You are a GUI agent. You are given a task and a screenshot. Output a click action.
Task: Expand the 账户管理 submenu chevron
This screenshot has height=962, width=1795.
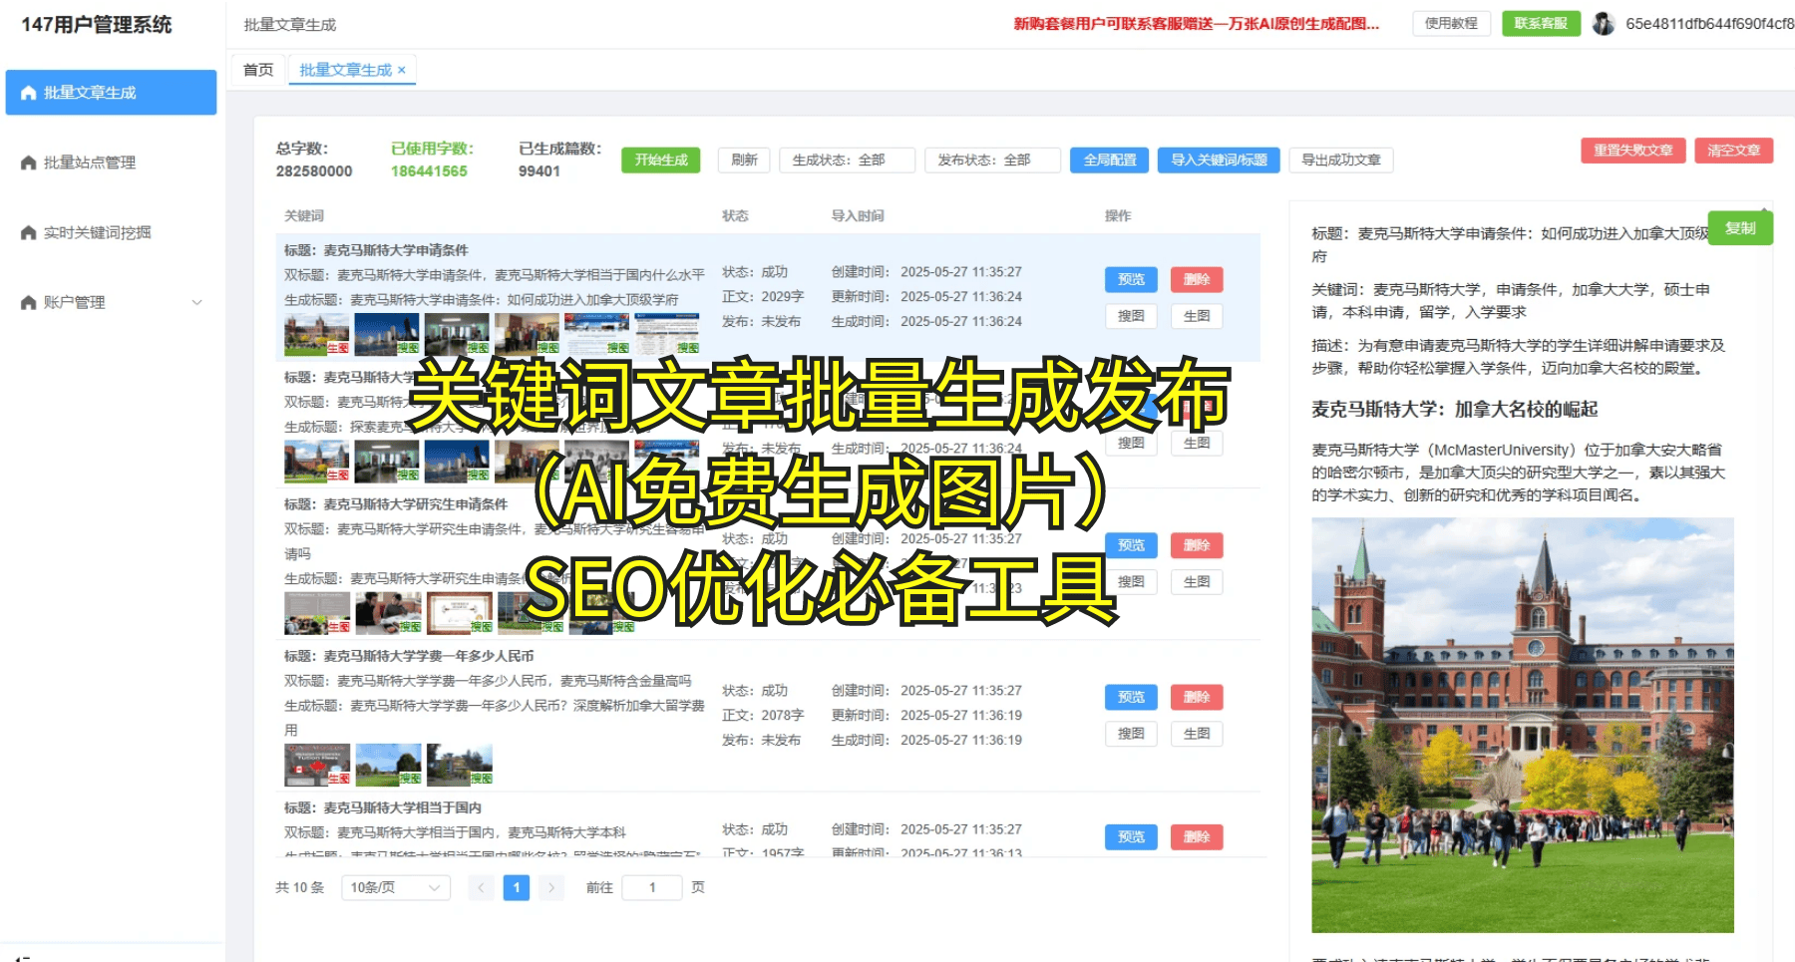(x=197, y=301)
